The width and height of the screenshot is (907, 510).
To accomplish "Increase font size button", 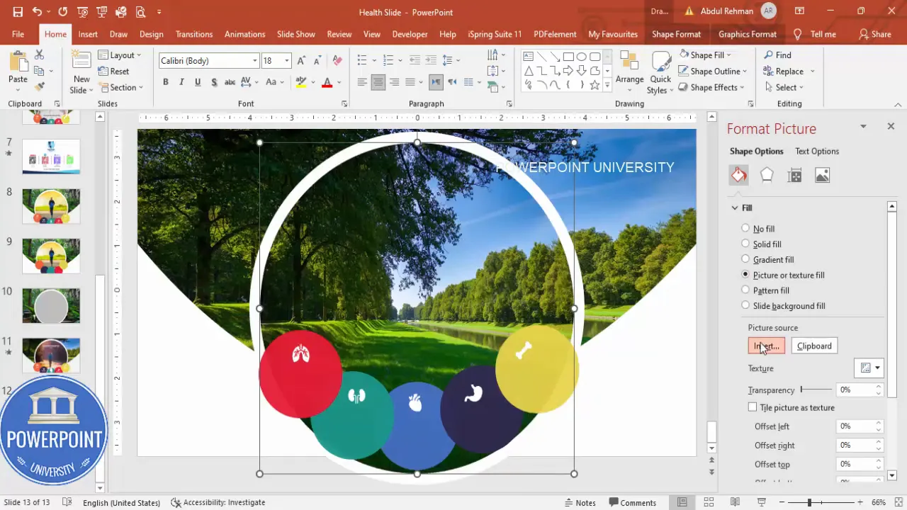I will click(x=302, y=61).
